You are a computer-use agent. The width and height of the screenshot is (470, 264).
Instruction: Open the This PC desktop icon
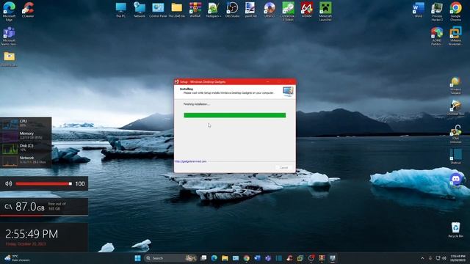tap(120, 10)
